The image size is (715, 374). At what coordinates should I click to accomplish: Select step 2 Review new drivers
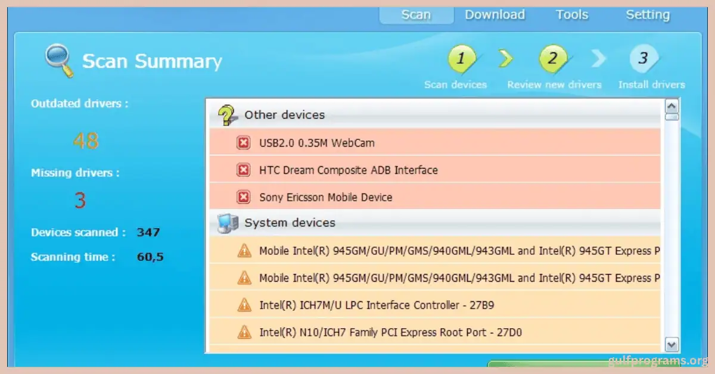(x=553, y=59)
